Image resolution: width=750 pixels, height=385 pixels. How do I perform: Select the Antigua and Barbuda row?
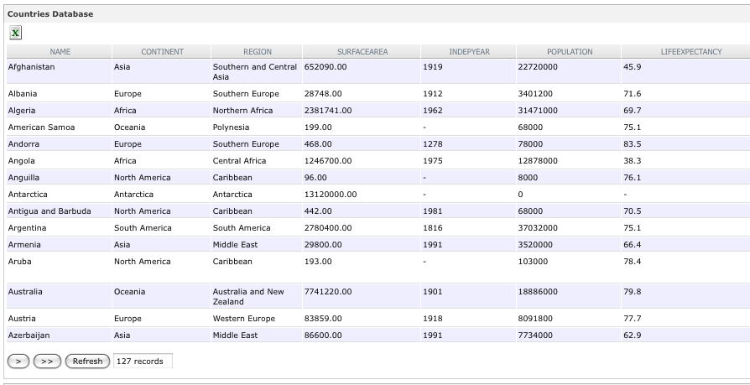click(49, 211)
